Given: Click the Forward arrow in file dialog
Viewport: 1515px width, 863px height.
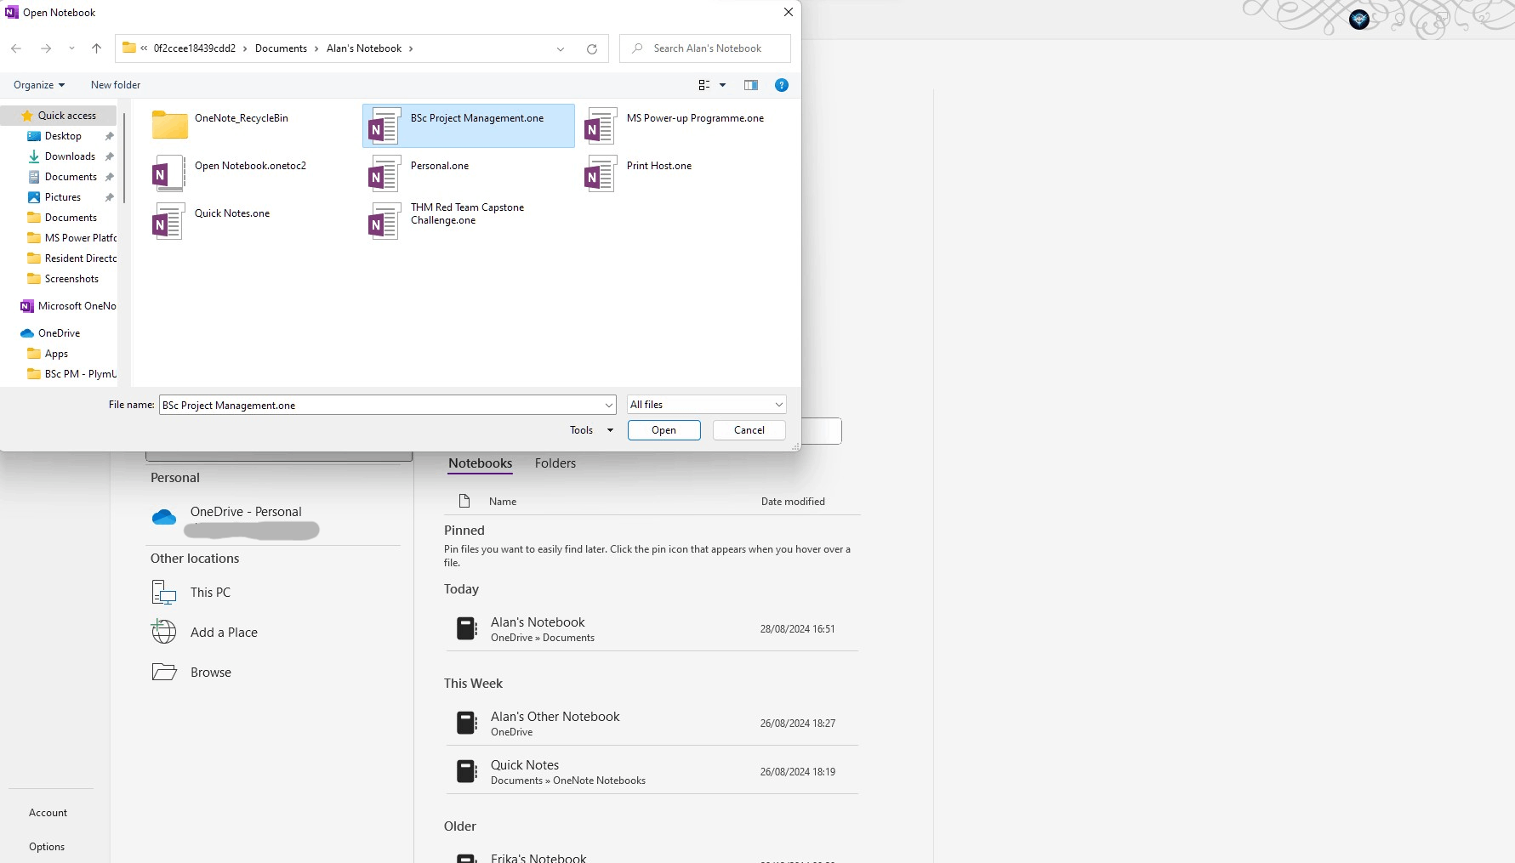Looking at the screenshot, I should 46,48.
